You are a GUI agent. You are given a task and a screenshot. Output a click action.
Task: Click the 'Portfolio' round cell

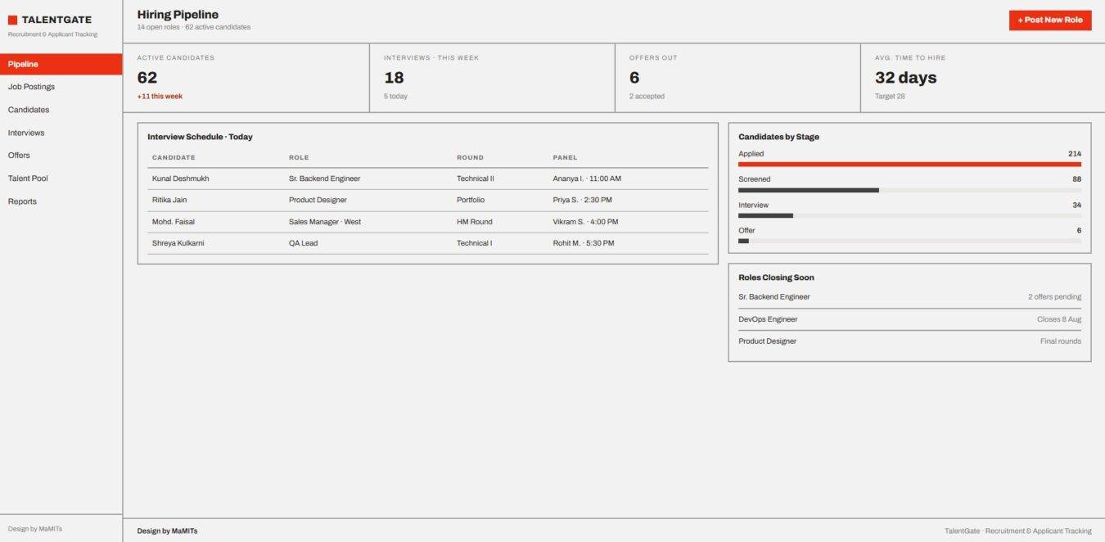pos(471,200)
